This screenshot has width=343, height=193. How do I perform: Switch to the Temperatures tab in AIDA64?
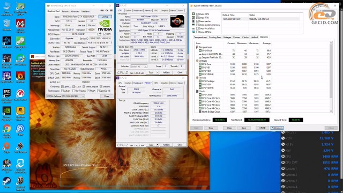click(200, 38)
